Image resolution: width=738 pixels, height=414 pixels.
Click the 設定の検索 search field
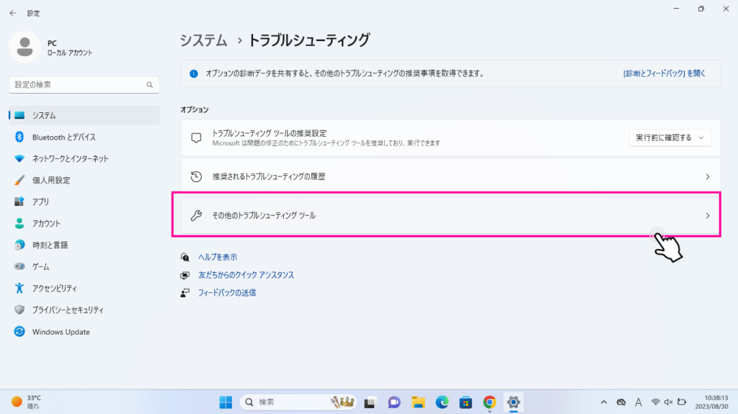77,85
